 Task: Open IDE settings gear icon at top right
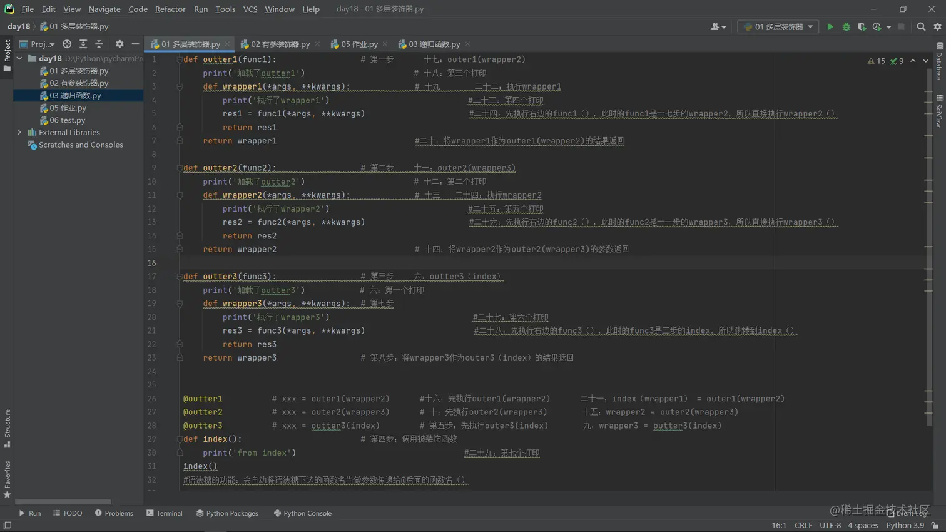(937, 27)
